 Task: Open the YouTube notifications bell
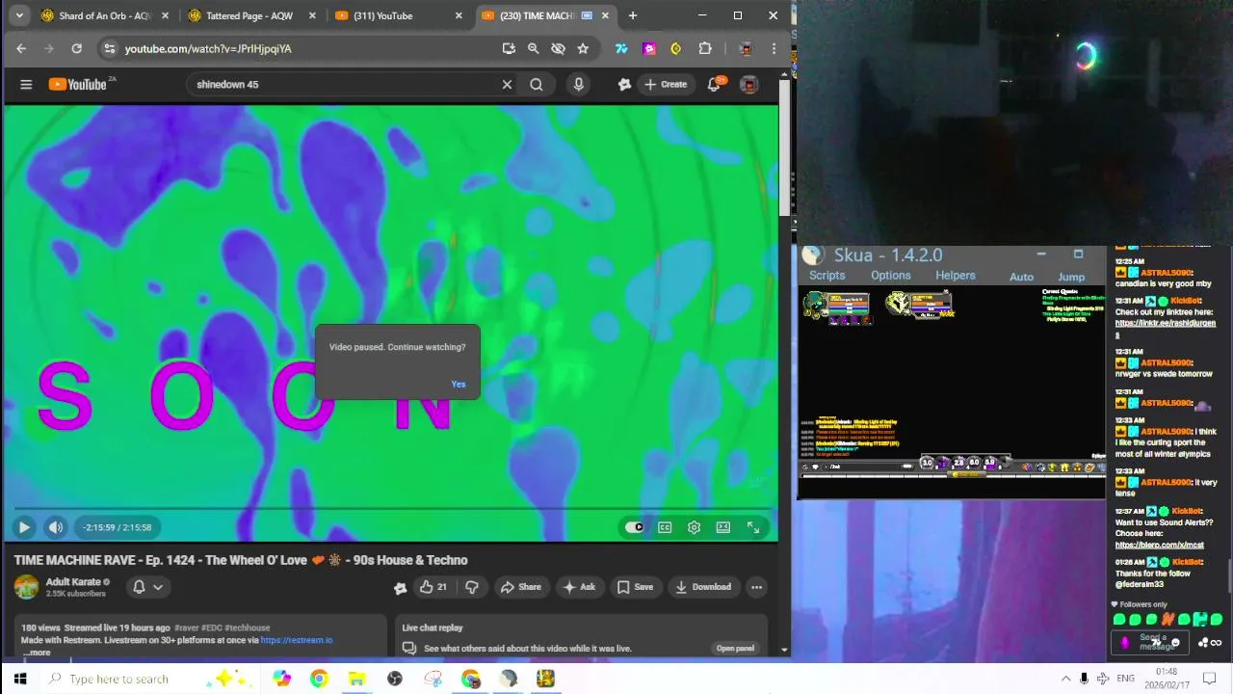(714, 85)
